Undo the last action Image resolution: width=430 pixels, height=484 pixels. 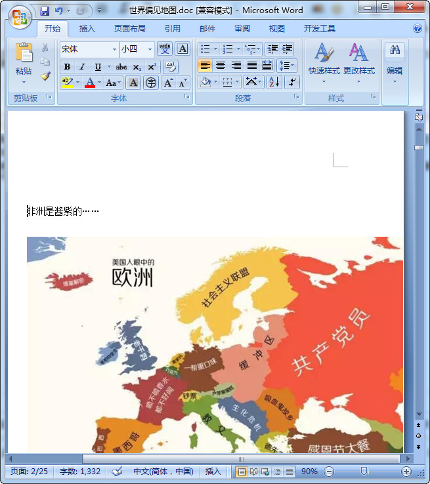click(58, 11)
